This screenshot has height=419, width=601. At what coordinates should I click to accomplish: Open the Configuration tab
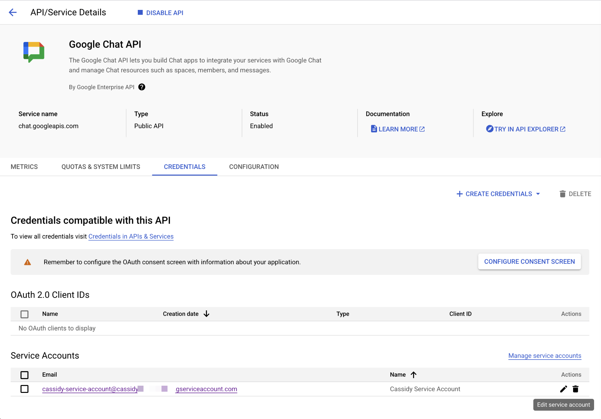[254, 167]
